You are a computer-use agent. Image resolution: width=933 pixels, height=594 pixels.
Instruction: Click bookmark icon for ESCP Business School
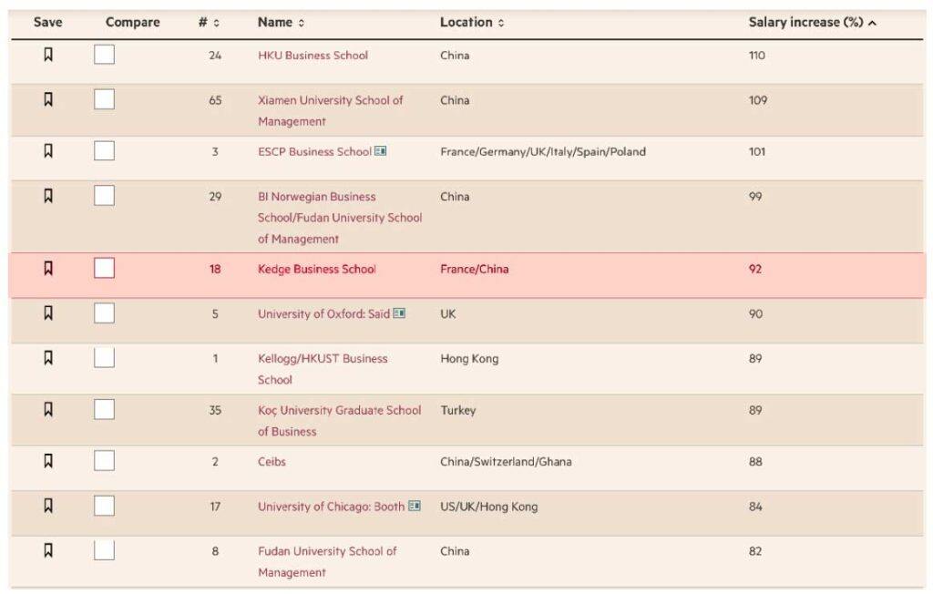pos(48,151)
